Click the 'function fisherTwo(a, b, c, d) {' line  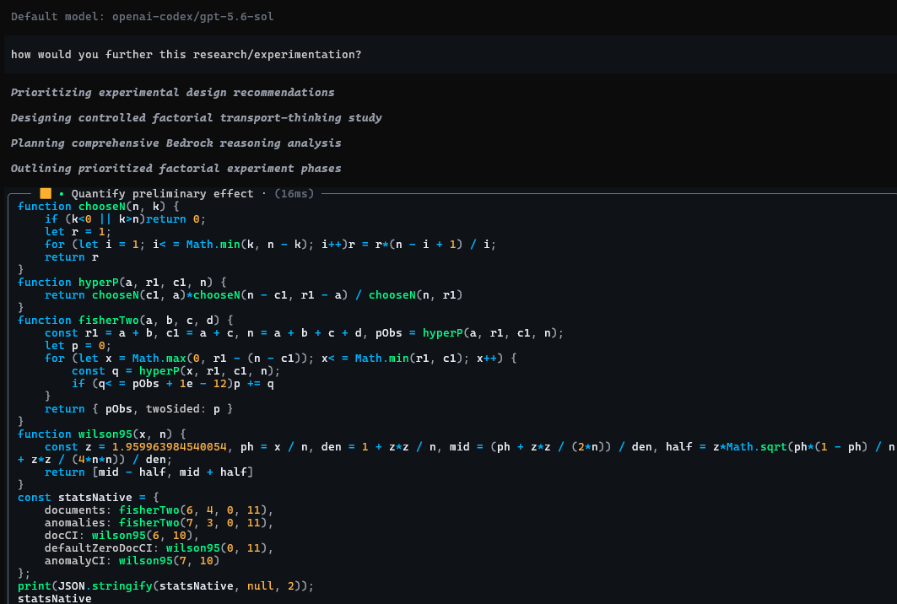pos(125,321)
